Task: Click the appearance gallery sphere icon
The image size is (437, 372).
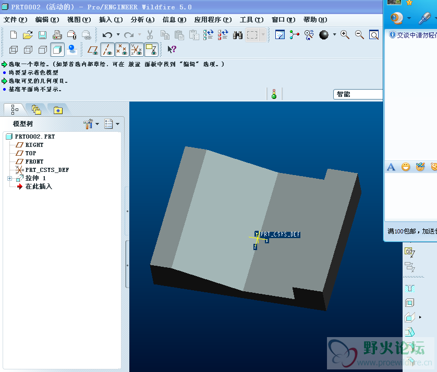Action: pyautogui.click(x=323, y=35)
